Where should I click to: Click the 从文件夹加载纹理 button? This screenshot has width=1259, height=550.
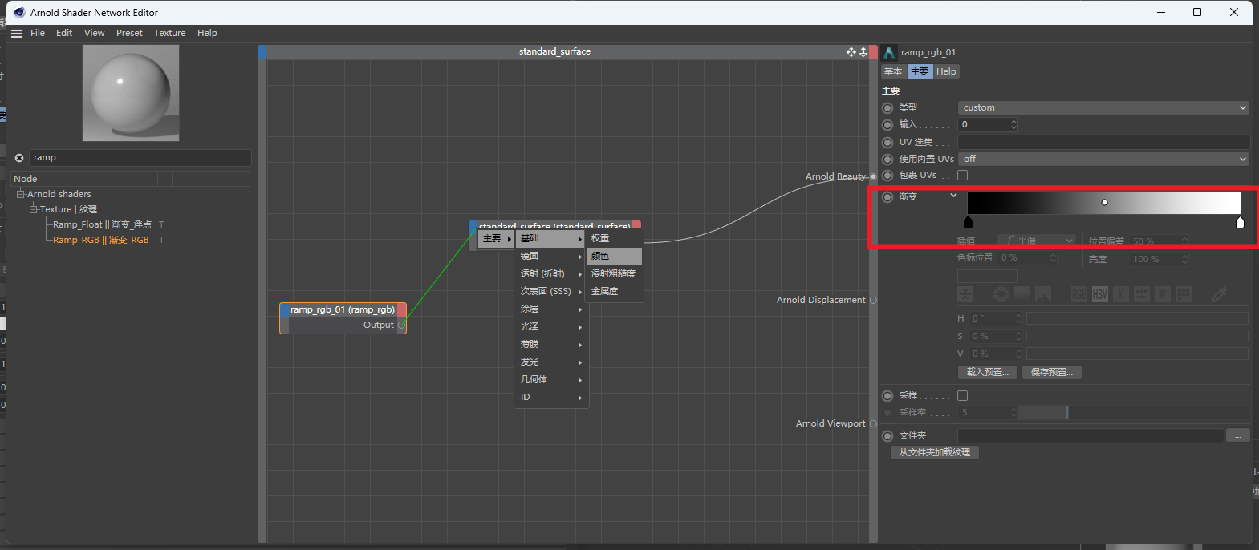coord(935,452)
